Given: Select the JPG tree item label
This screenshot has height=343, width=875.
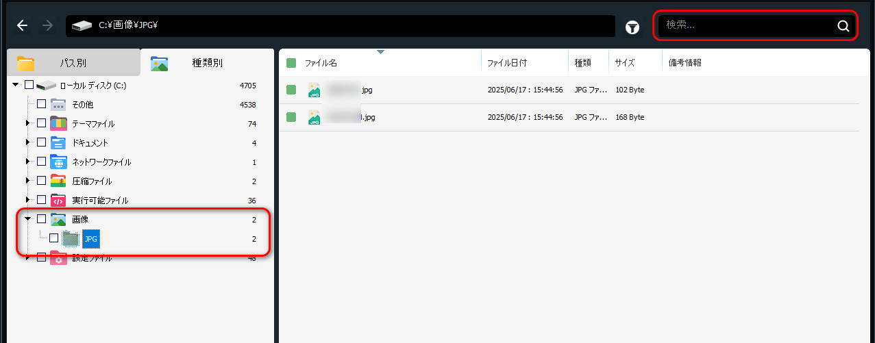Looking at the screenshot, I should click(x=91, y=238).
